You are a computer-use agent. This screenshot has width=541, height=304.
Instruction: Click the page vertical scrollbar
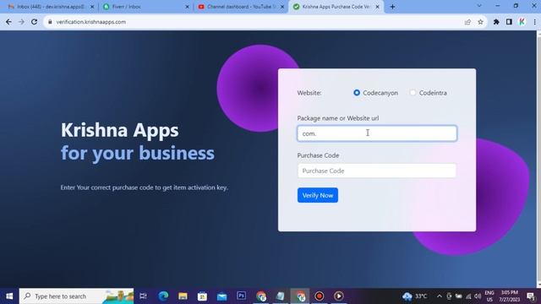(538, 159)
